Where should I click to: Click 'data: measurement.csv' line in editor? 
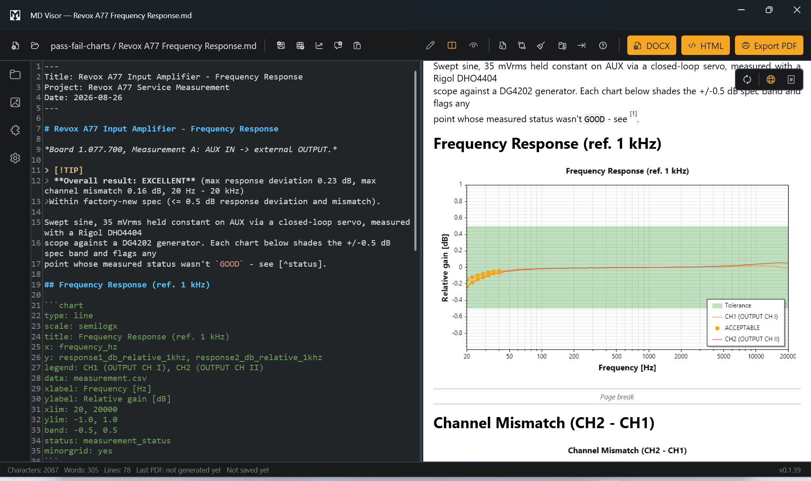pyautogui.click(x=95, y=378)
